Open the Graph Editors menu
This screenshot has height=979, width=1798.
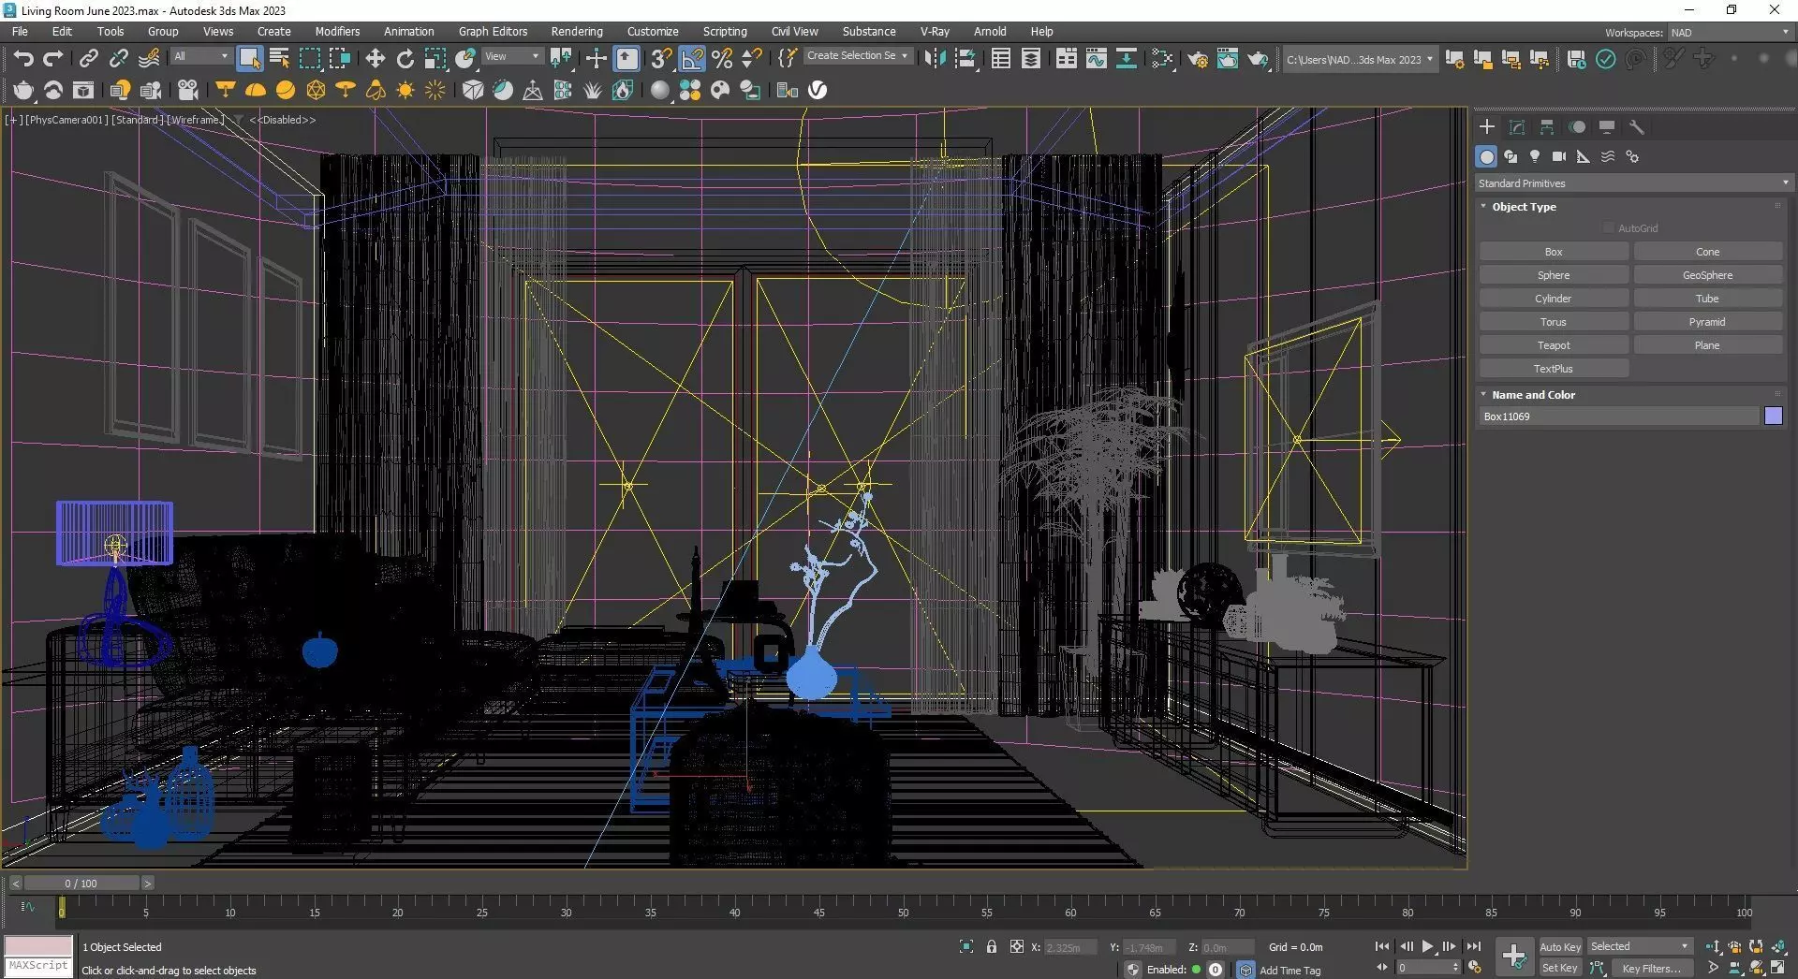tap(493, 31)
